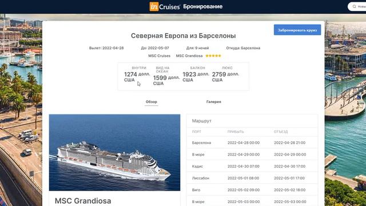366x206 pixels.
Task: Click В море row dated 2022-04-29
Action: click(x=252, y=154)
